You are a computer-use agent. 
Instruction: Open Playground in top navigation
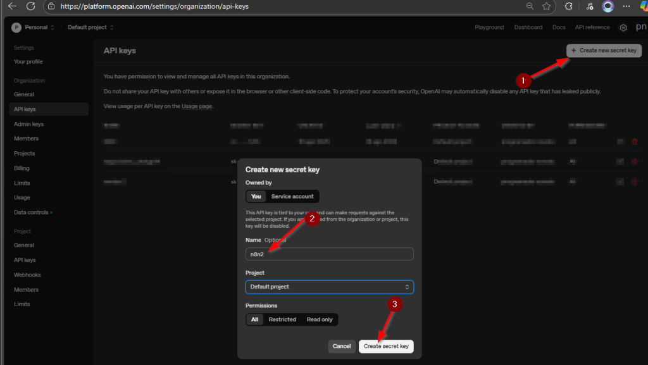(489, 27)
